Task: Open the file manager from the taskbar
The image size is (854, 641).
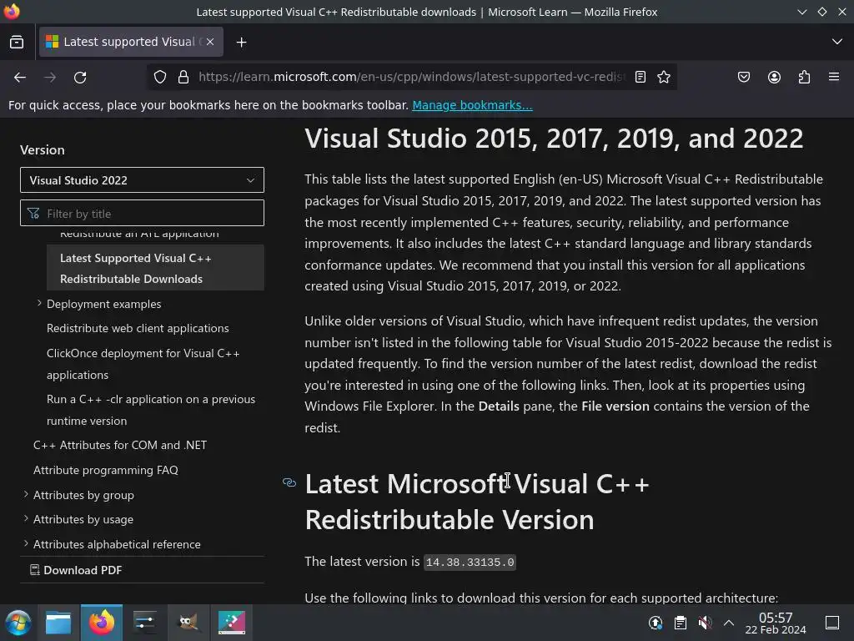Action: coord(58,623)
